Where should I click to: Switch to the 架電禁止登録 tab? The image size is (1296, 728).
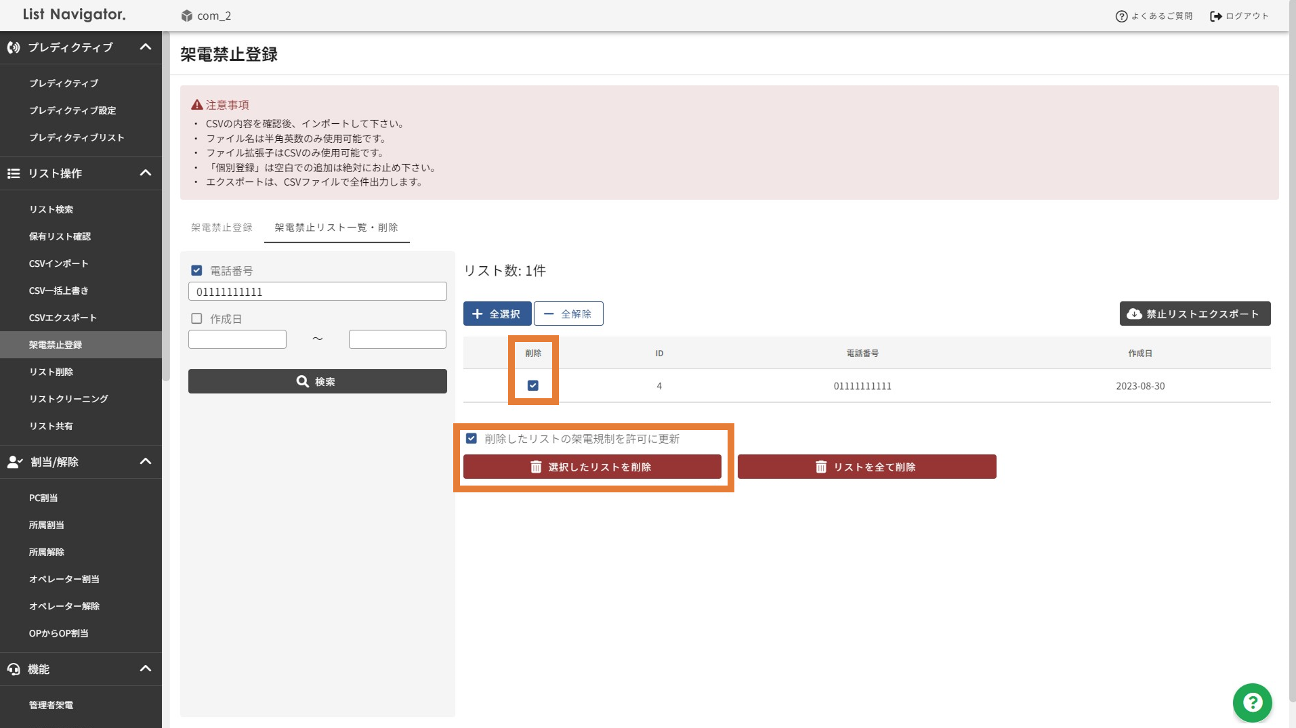(222, 228)
